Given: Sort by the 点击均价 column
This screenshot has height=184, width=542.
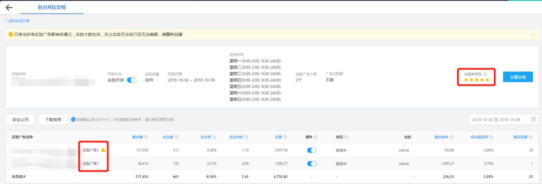Looking at the screenshot, I should tap(236, 137).
